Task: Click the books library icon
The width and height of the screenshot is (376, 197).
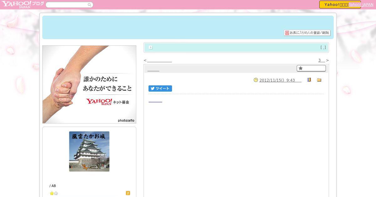Action: click(x=309, y=80)
